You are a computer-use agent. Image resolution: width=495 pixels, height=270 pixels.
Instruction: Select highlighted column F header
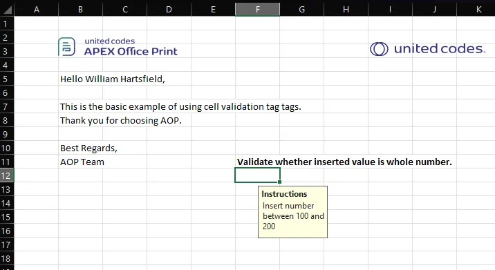click(x=258, y=10)
